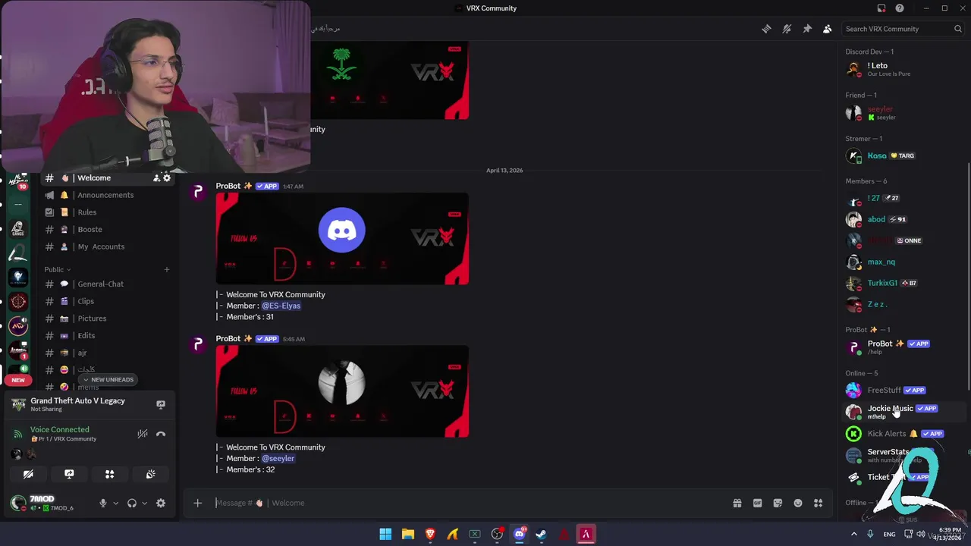Open pinned messages pin icon
Screen dimensions: 971x546
click(807, 29)
